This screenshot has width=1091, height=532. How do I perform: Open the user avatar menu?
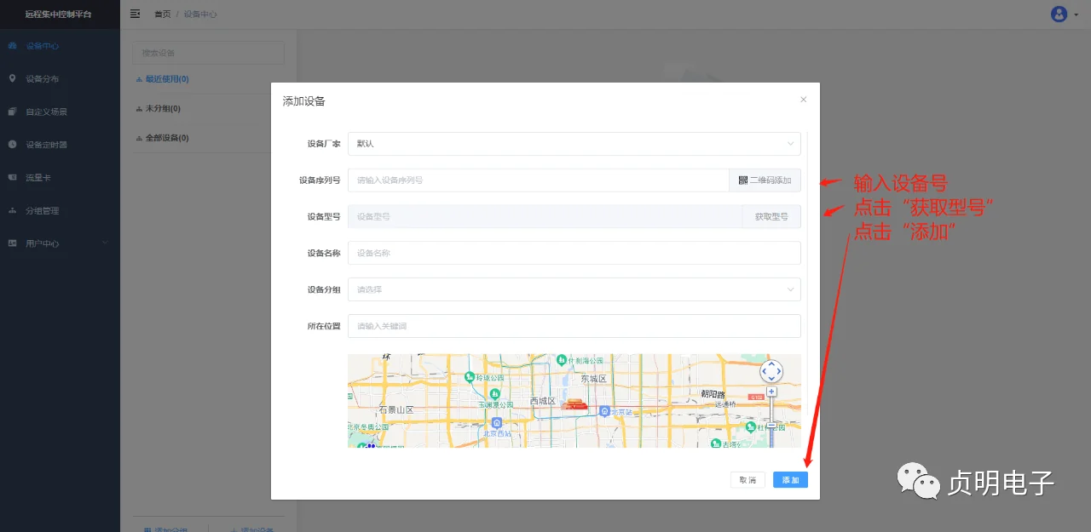[x=1059, y=14]
